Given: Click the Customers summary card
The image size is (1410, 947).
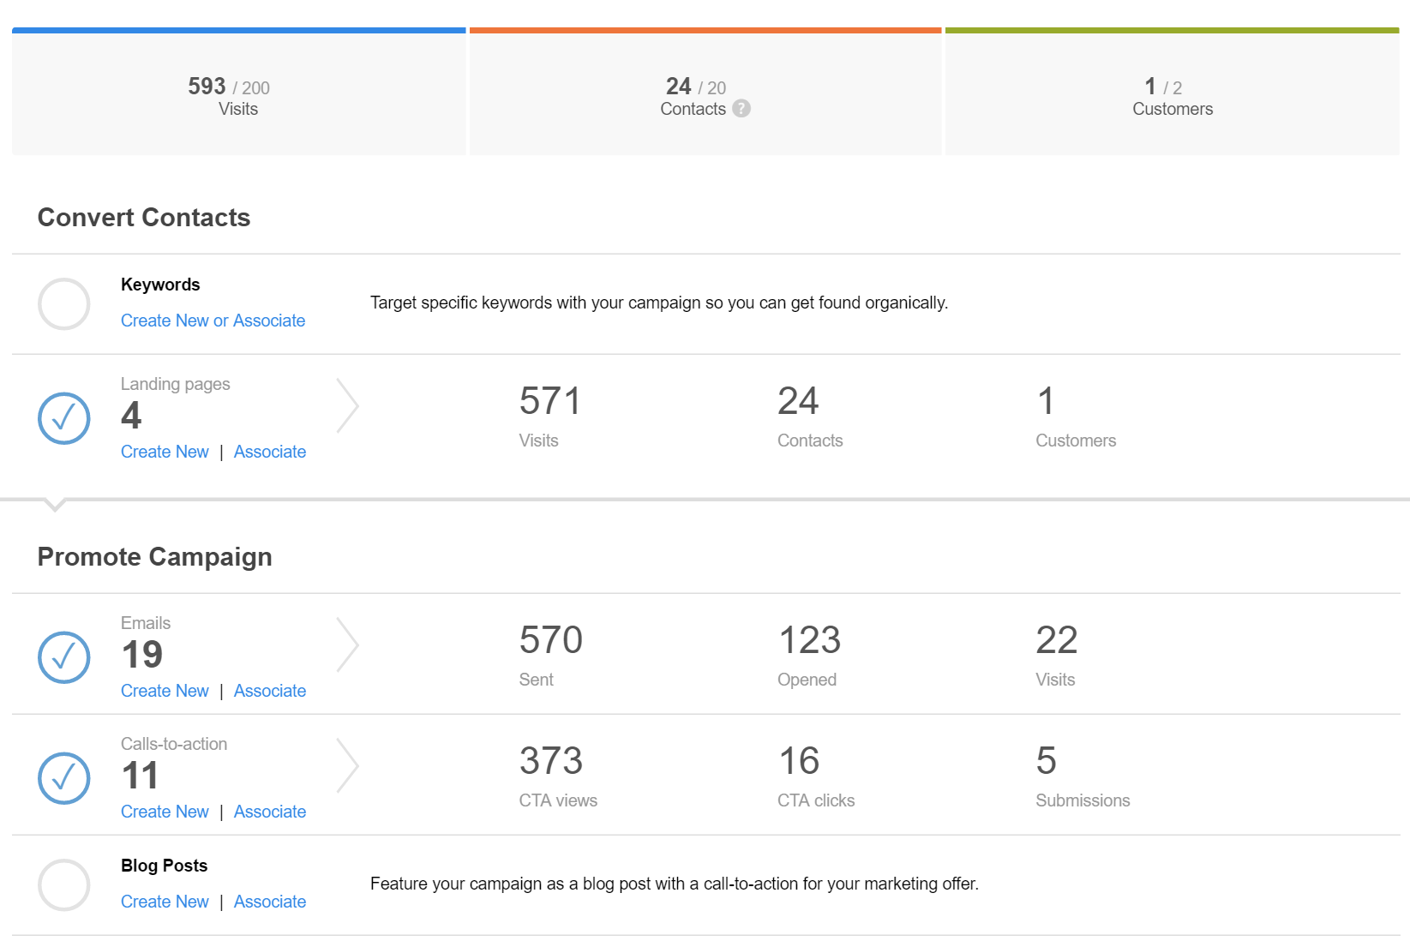Looking at the screenshot, I should click(x=1171, y=90).
